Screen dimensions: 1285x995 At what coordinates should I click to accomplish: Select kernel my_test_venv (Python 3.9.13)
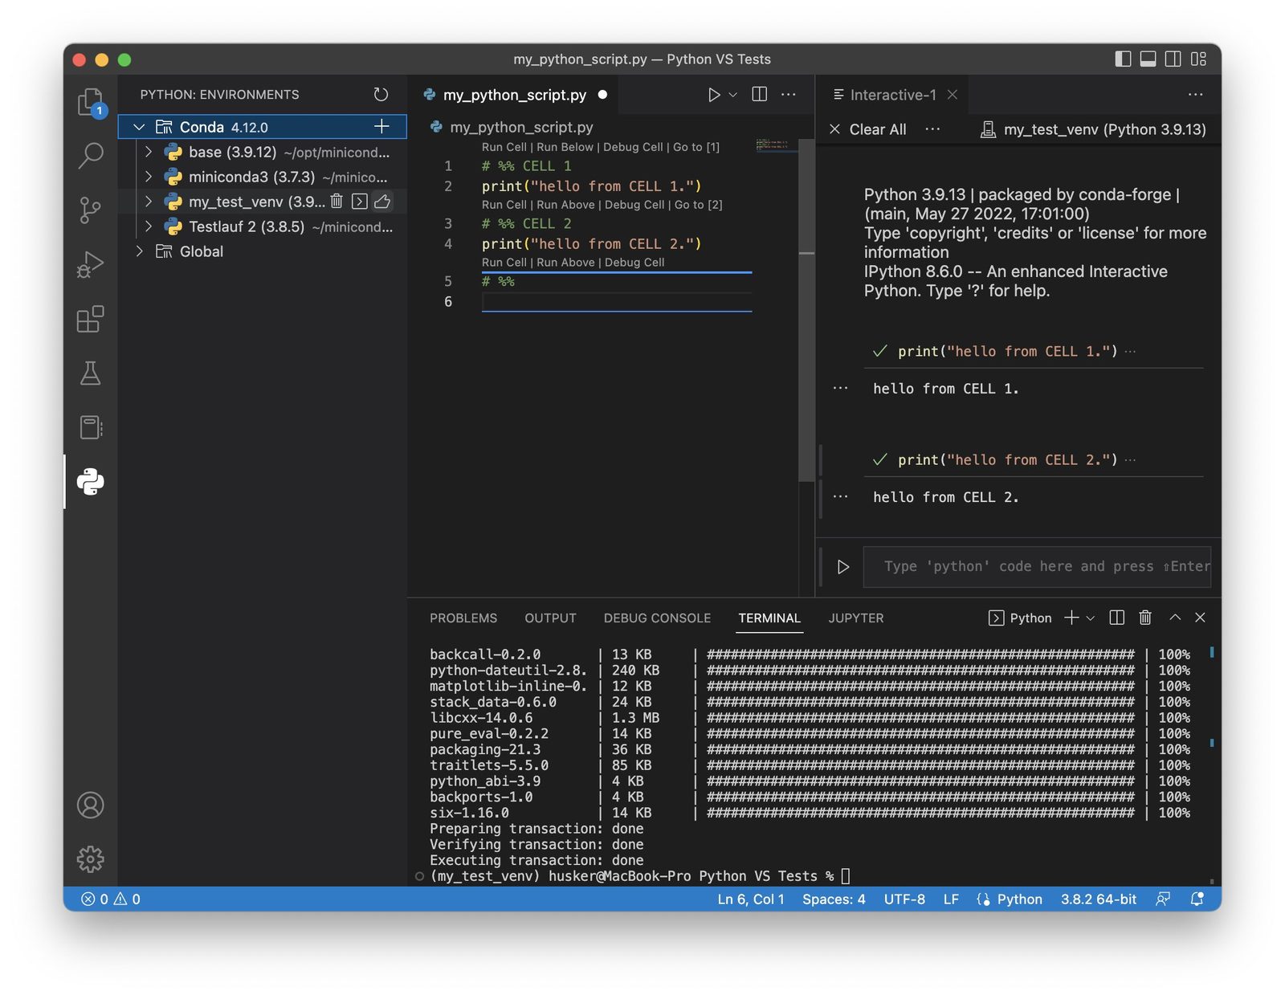pyautogui.click(x=1093, y=129)
